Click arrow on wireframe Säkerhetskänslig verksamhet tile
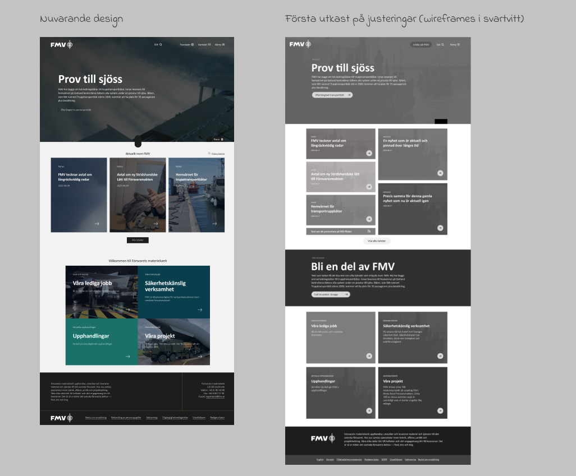576x476 pixels. coord(440,356)
